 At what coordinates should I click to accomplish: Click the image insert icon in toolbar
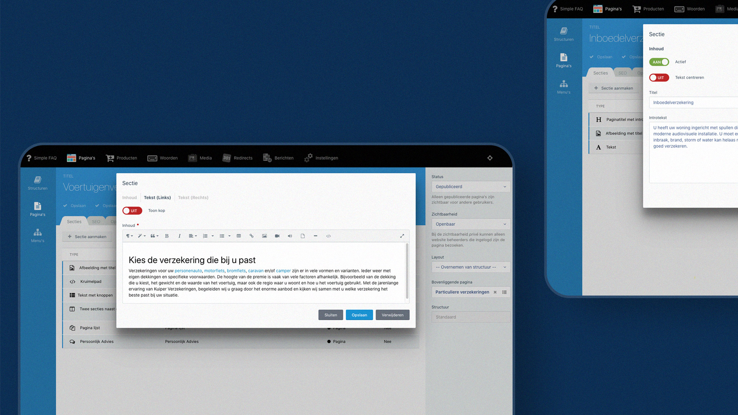click(264, 236)
